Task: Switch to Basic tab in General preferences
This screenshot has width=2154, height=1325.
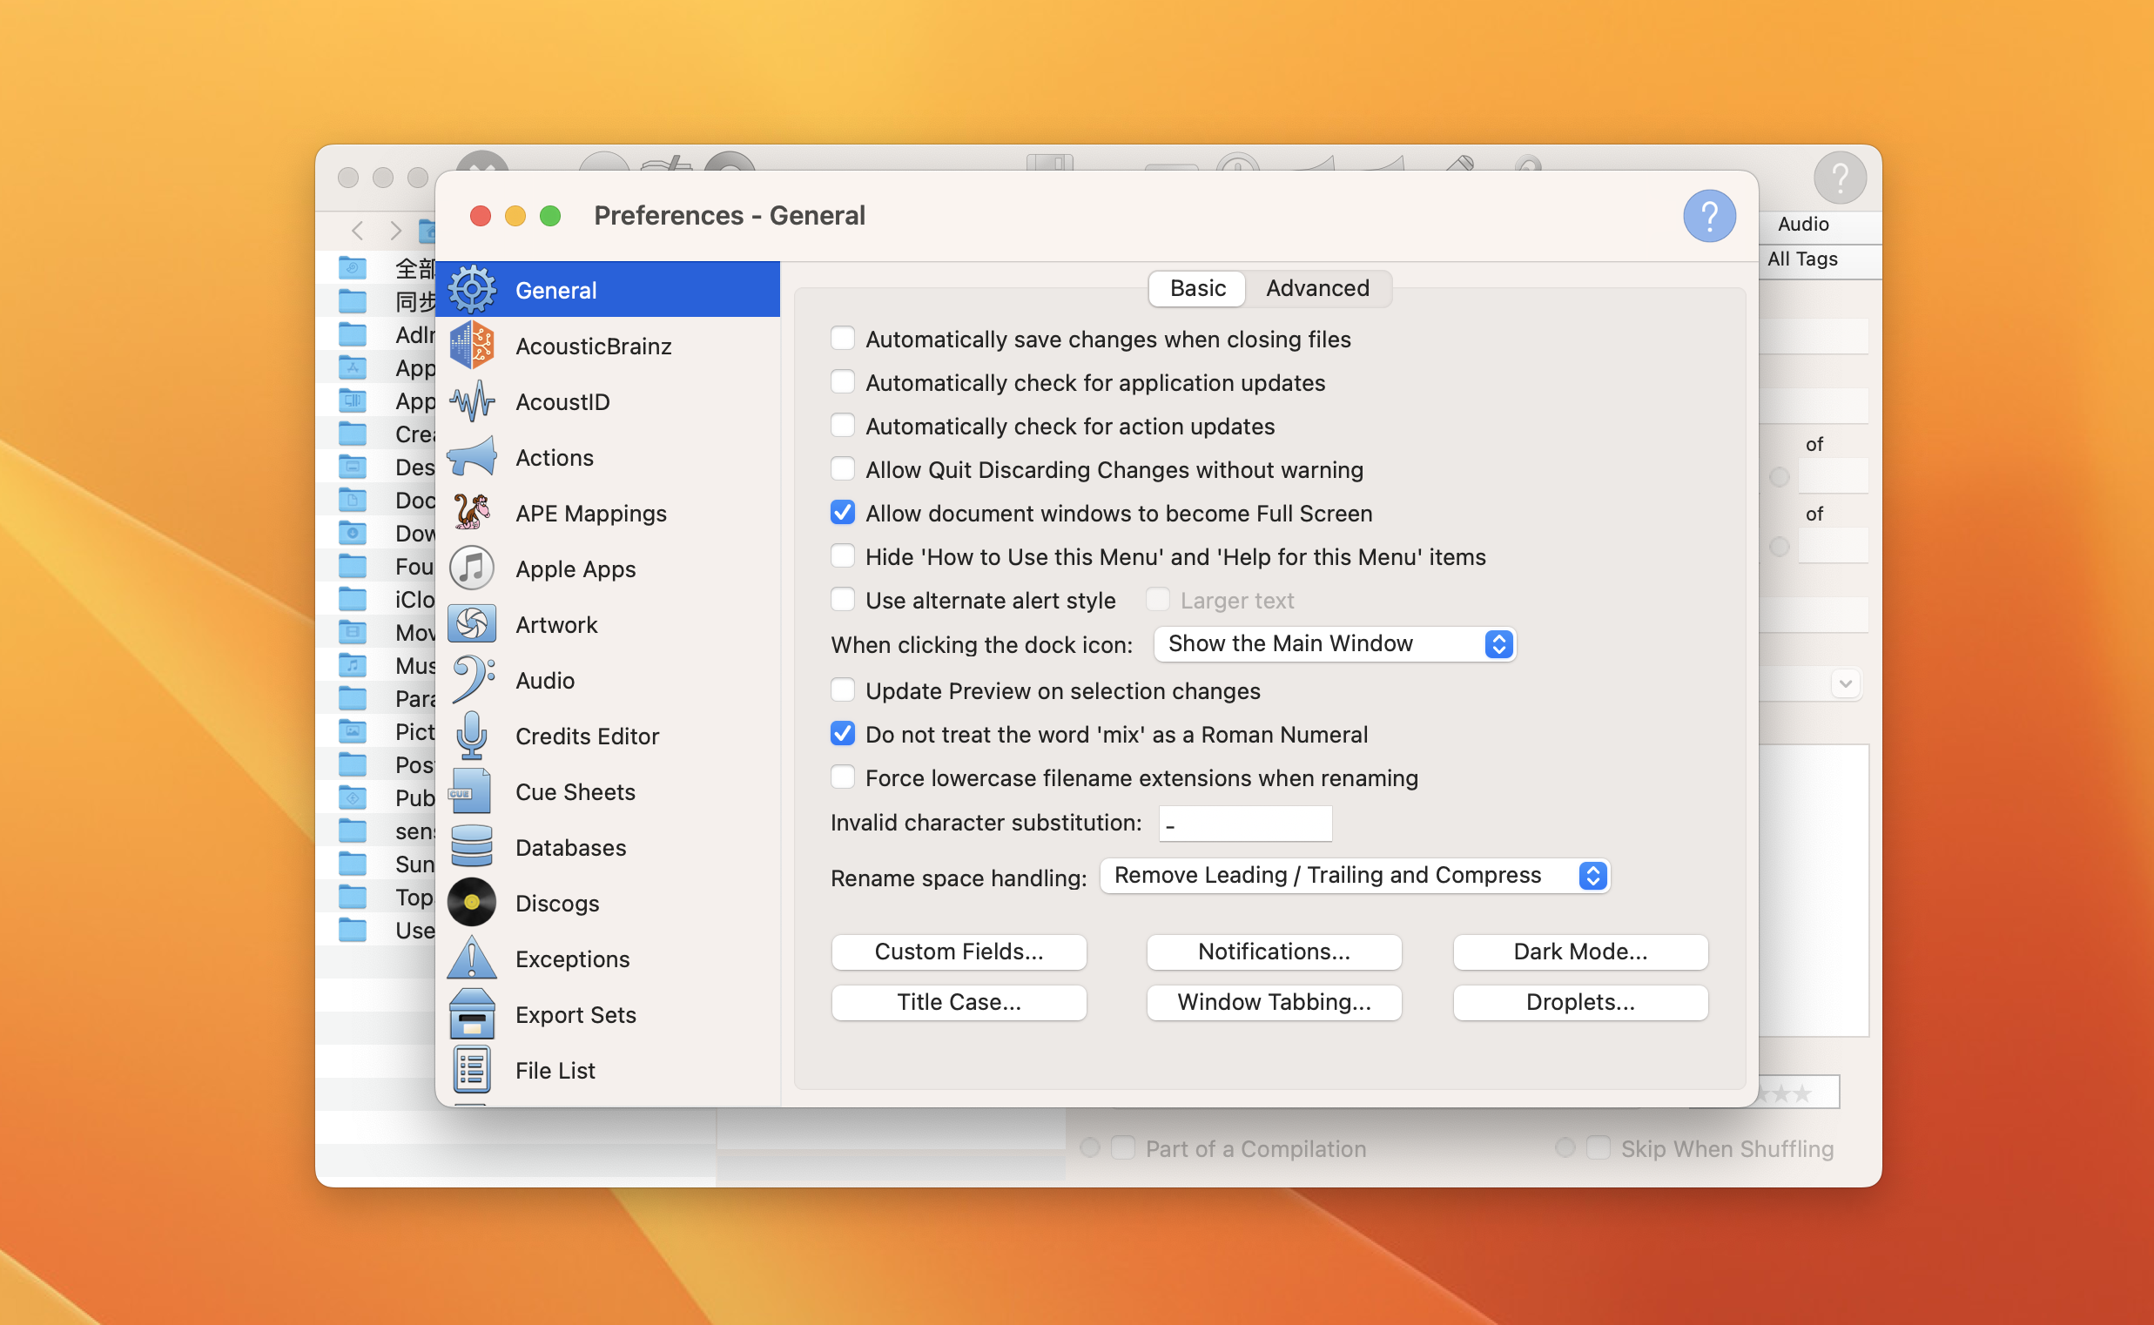Action: [1199, 288]
